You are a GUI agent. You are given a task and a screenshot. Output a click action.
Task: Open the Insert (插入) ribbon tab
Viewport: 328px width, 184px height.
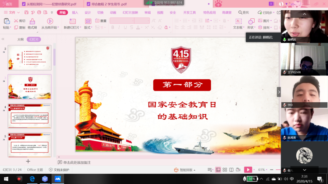[x=75, y=12]
